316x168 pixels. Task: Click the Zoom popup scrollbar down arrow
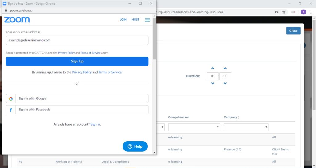click(154, 153)
